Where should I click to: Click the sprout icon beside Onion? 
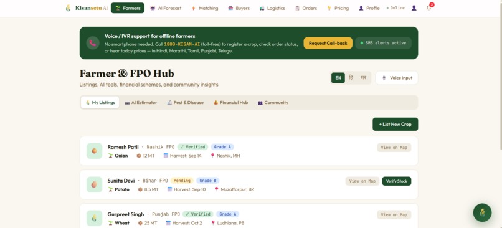coord(110,156)
